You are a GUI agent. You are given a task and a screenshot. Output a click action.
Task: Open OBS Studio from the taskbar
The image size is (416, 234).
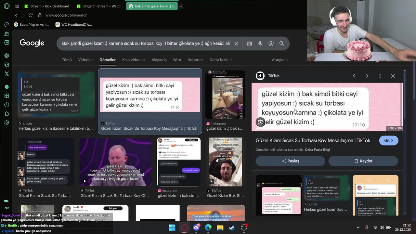[x=244, y=227]
